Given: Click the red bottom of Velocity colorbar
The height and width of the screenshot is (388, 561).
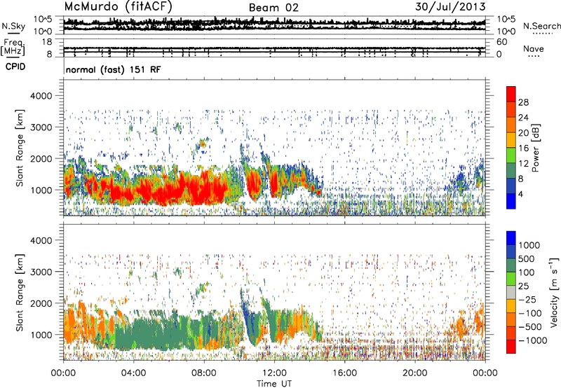Looking at the screenshot, I should point(511,347).
